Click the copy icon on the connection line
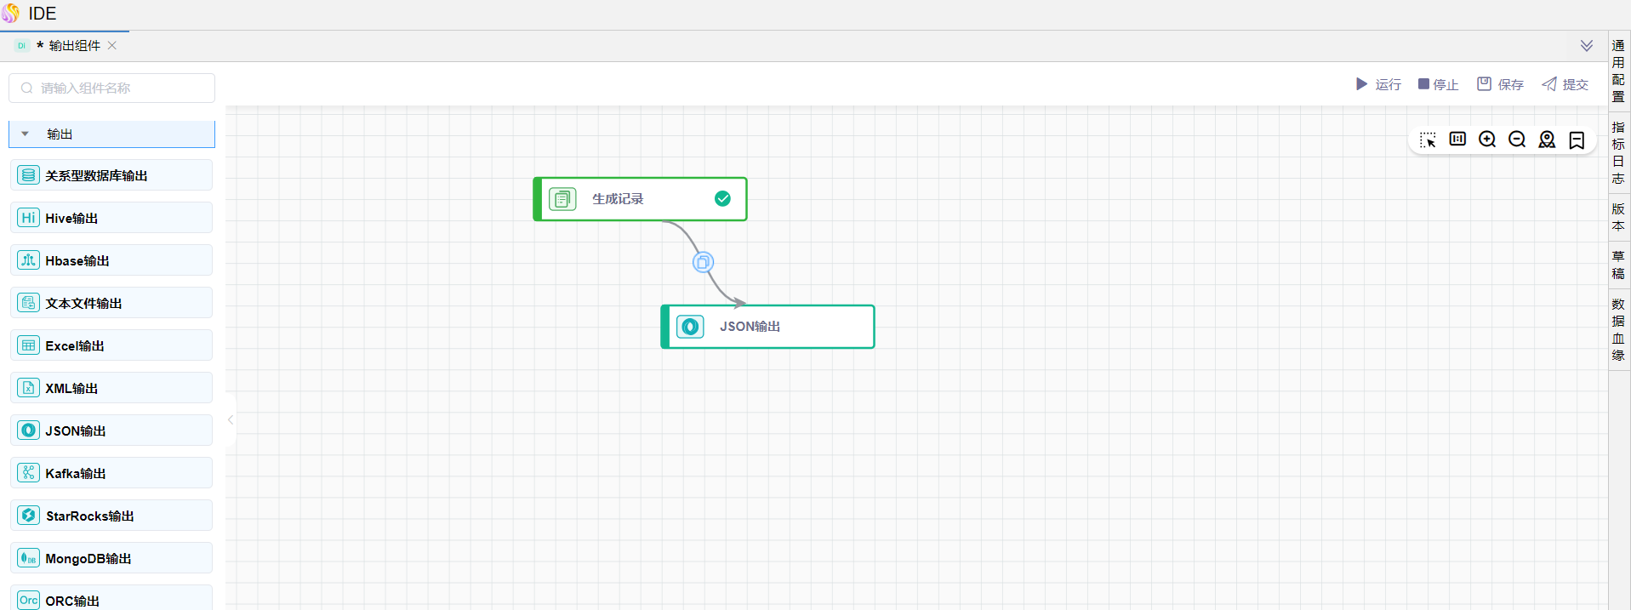Screen dimensions: 1631x610 click(x=703, y=262)
